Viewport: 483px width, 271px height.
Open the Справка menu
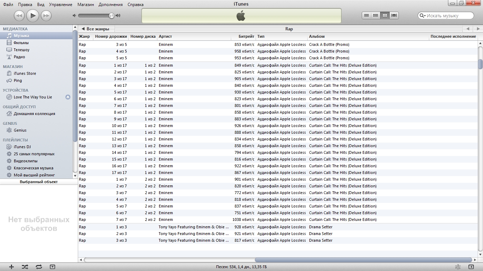(x=135, y=5)
